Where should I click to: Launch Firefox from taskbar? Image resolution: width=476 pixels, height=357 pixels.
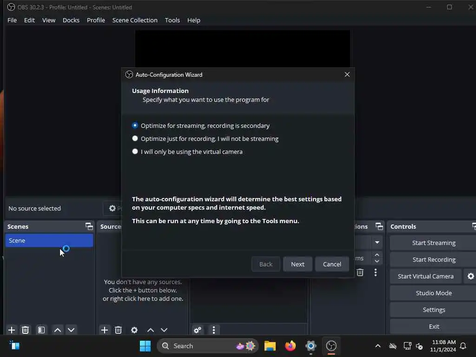pos(291,346)
